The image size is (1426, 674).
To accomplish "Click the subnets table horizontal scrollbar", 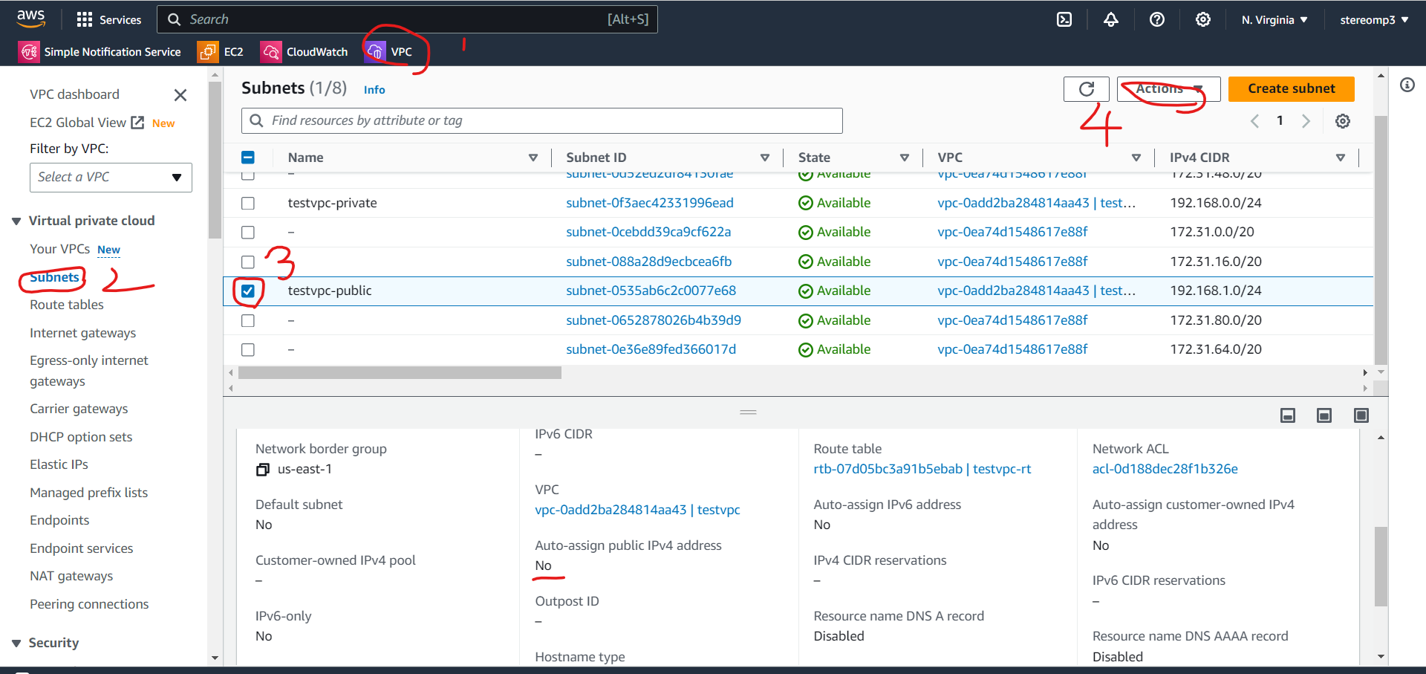I will coord(400,373).
